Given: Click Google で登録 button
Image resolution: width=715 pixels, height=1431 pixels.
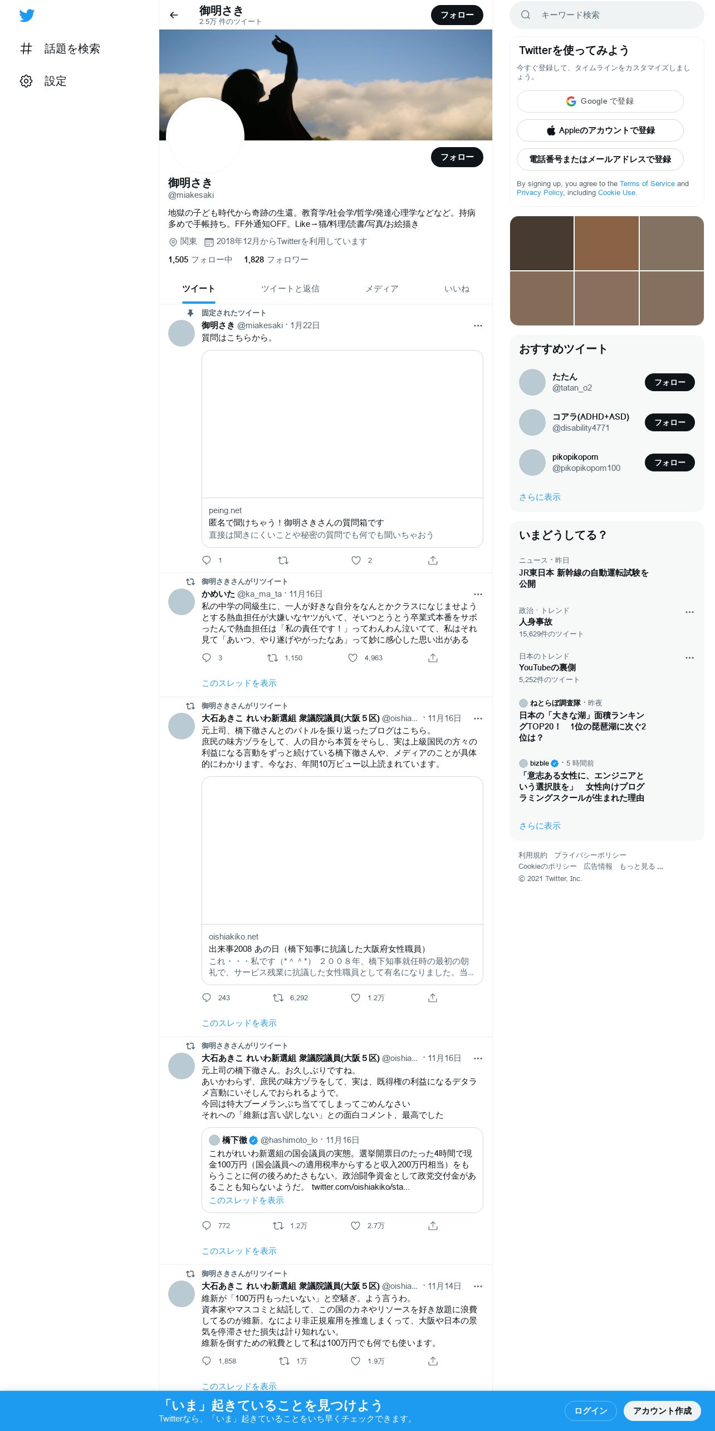Looking at the screenshot, I should click(600, 101).
